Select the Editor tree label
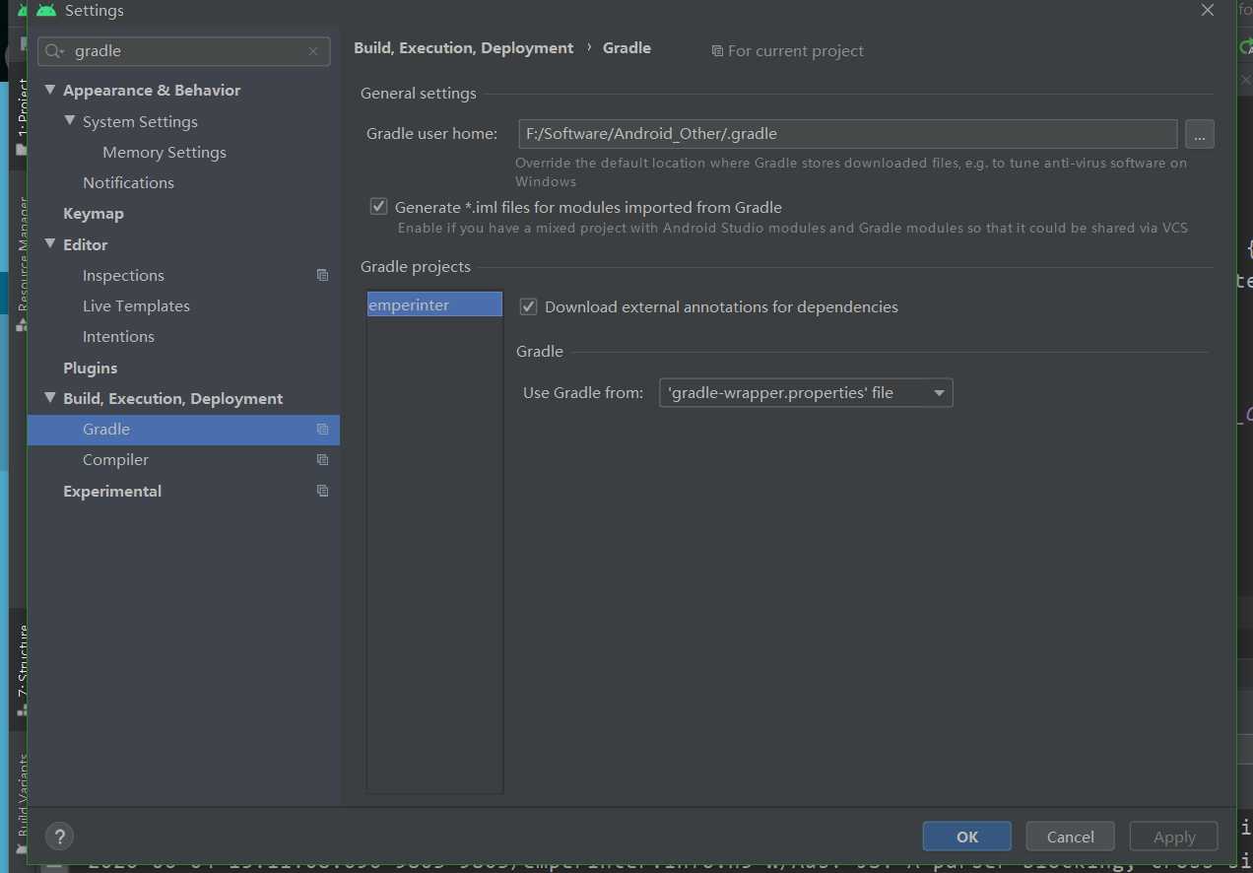This screenshot has width=1253, height=873. (86, 244)
